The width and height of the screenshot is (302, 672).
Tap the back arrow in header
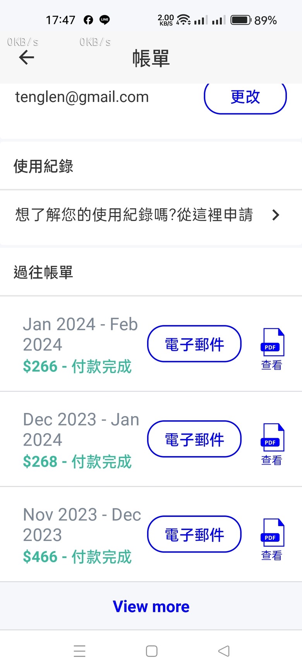point(26,58)
